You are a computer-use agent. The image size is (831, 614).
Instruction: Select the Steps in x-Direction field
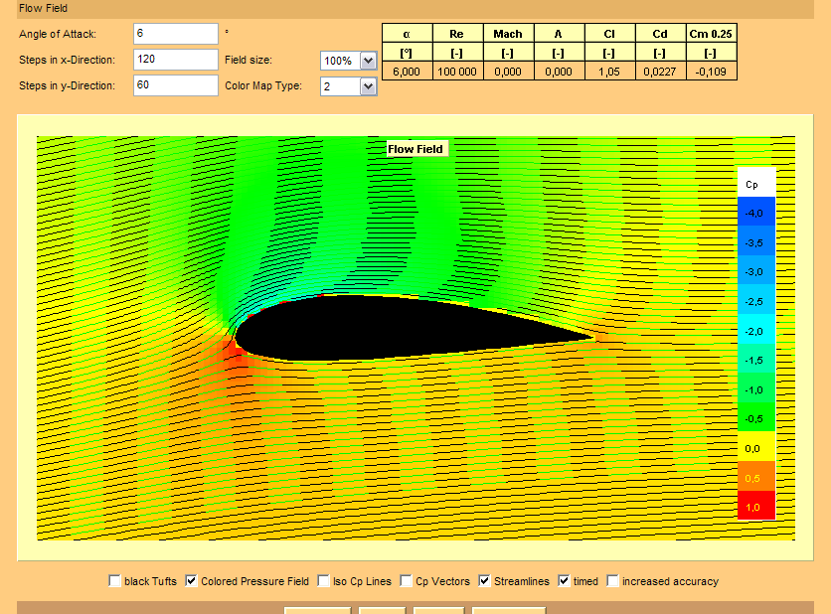point(175,60)
